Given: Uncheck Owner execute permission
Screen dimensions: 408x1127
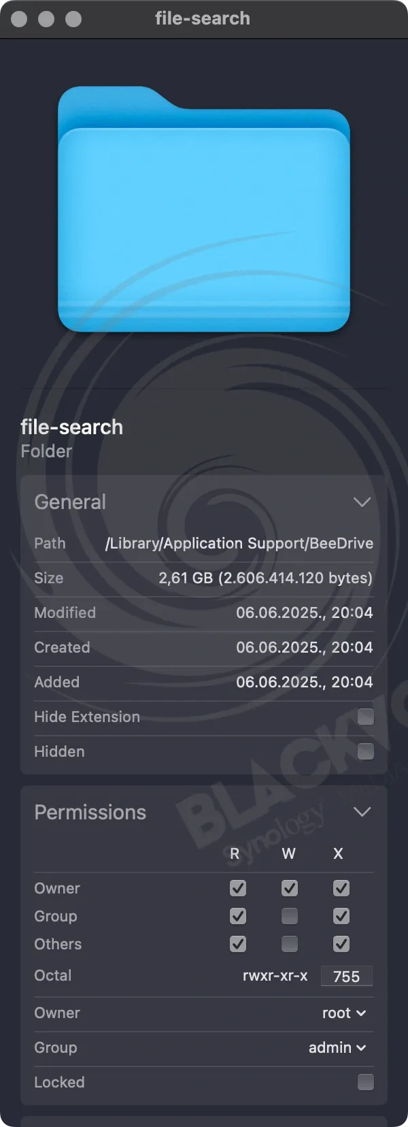Looking at the screenshot, I should pyautogui.click(x=341, y=888).
